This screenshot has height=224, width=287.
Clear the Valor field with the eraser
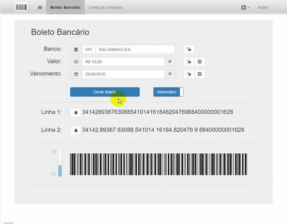[x=189, y=62]
